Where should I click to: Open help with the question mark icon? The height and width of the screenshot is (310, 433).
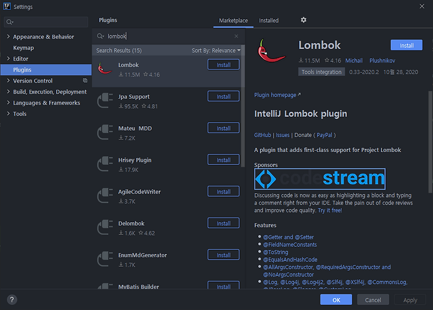(12, 300)
